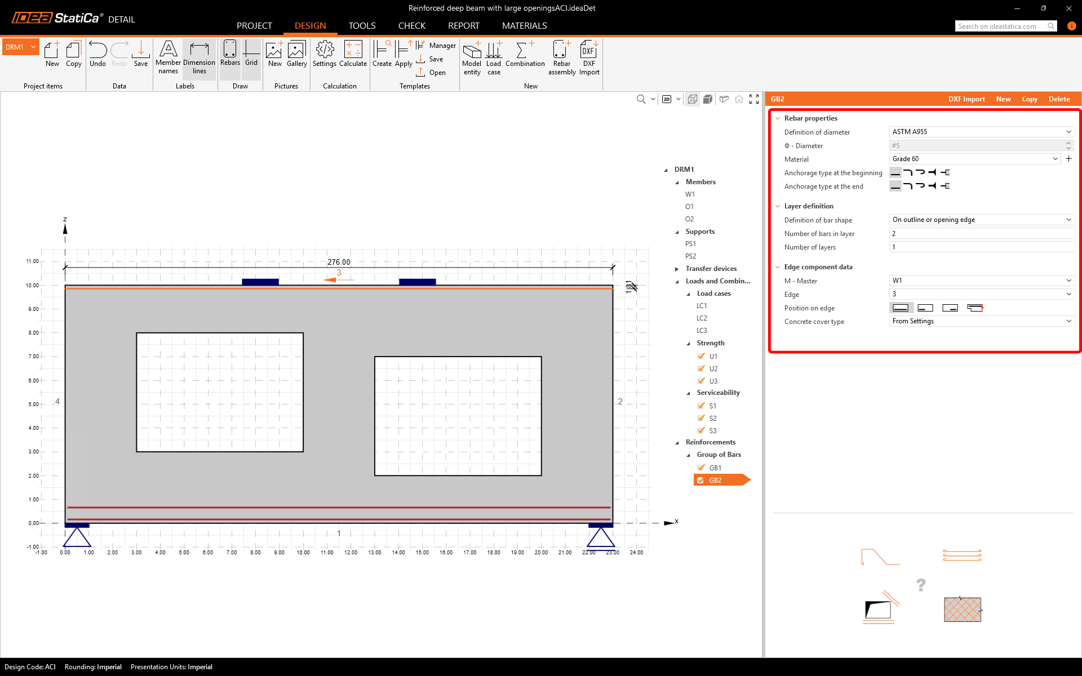This screenshot has width=1082, height=676.
Task: Open the Definition of bar shape dropdown
Action: 981,220
